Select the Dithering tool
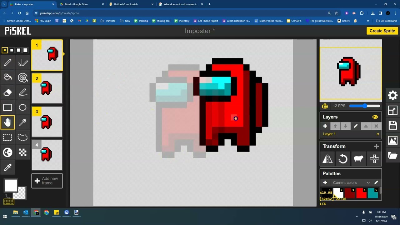Screen dimensions: 400x225 (x=22, y=152)
